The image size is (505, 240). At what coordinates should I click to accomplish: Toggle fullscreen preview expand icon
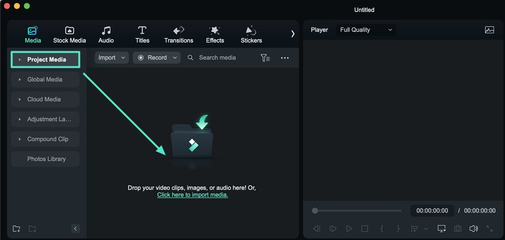pyautogui.click(x=489, y=229)
